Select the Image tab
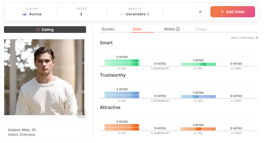 (201, 29)
